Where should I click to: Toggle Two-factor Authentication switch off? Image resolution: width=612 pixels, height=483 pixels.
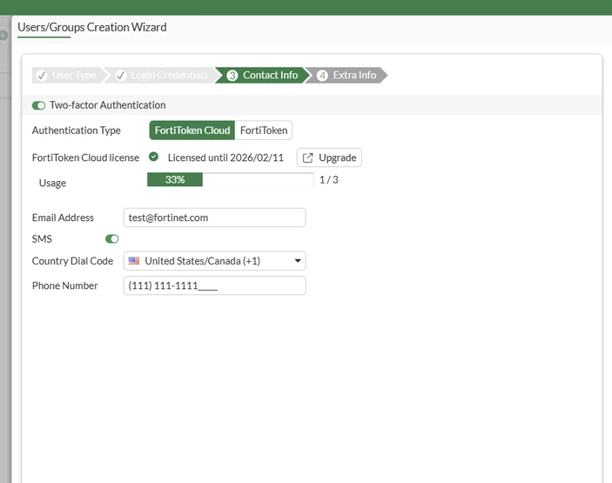(x=38, y=105)
